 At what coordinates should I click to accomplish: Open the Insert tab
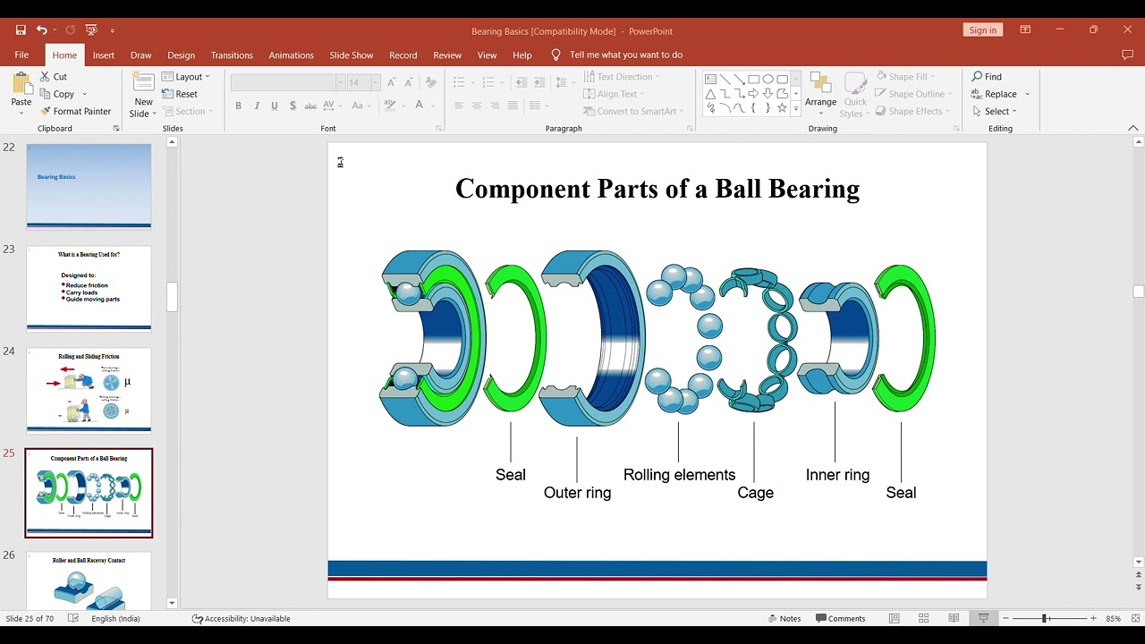pyautogui.click(x=104, y=55)
